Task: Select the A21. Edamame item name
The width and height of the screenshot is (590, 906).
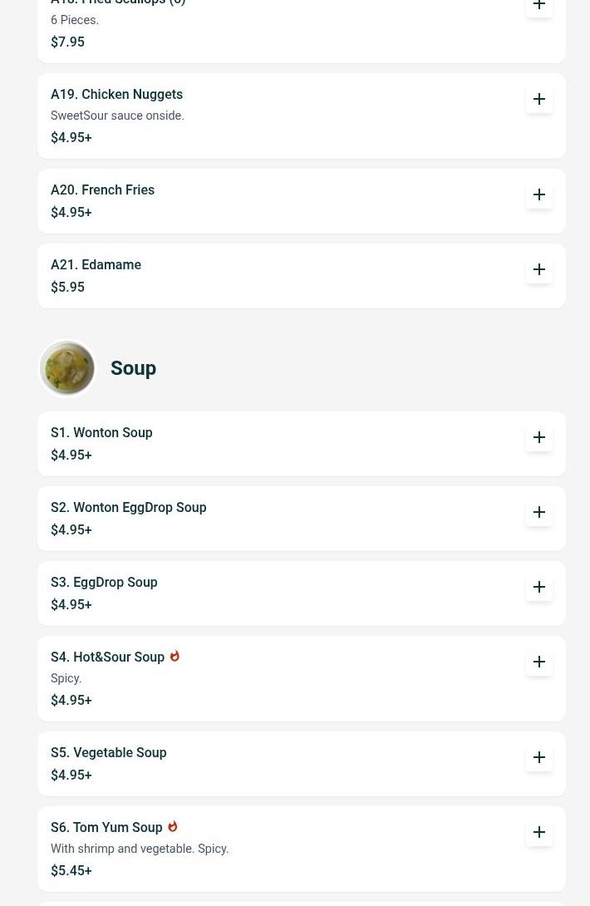Action: pyautogui.click(x=96, y=265)
